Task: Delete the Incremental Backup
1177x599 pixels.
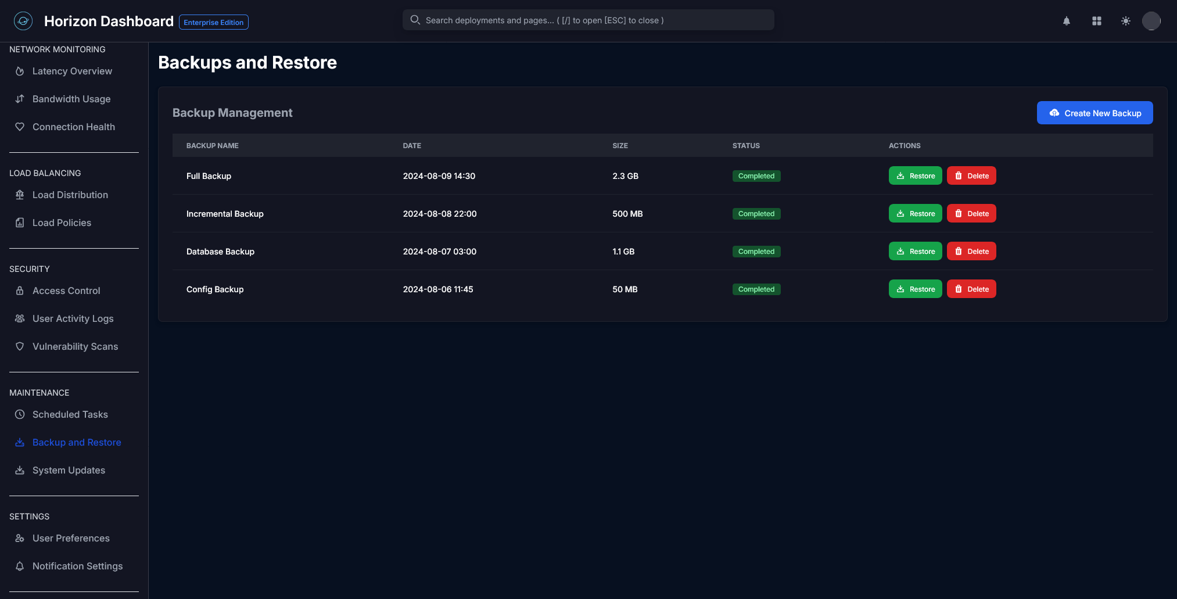Action: pos(971,213)
